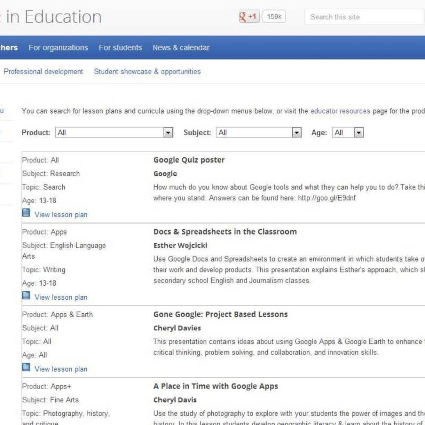Open the Professional development page
This screenshot has width=425, height=425.
[x=43, y=71]
